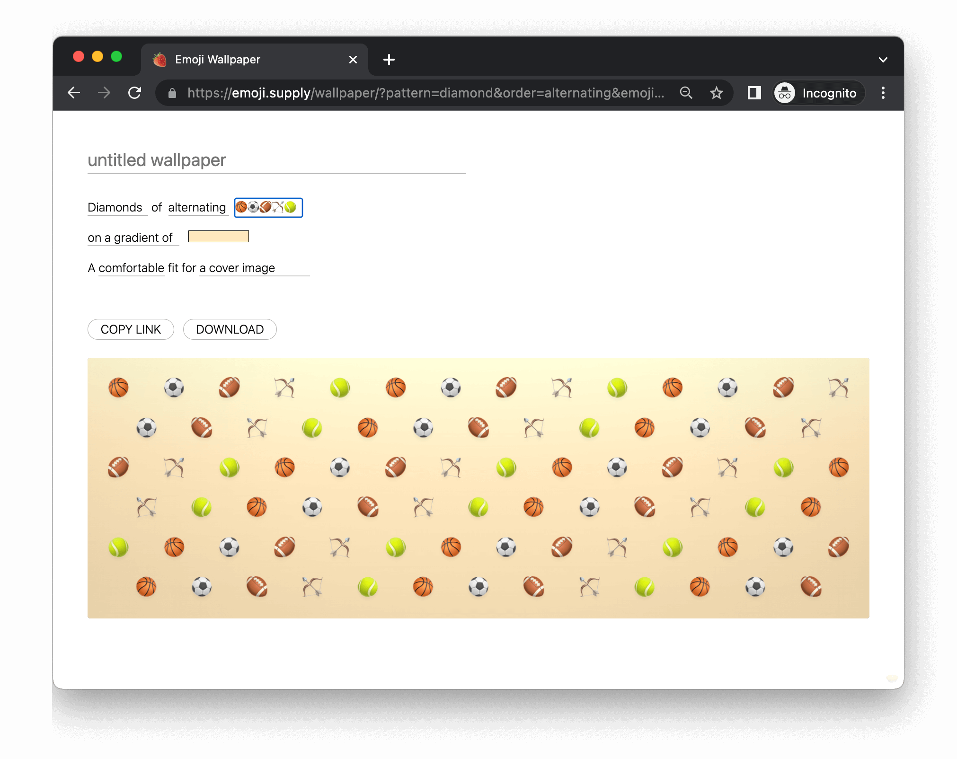Screen dimensions: 957x759
Task: Click the forward navigation arrow
Action: [104, 93]
